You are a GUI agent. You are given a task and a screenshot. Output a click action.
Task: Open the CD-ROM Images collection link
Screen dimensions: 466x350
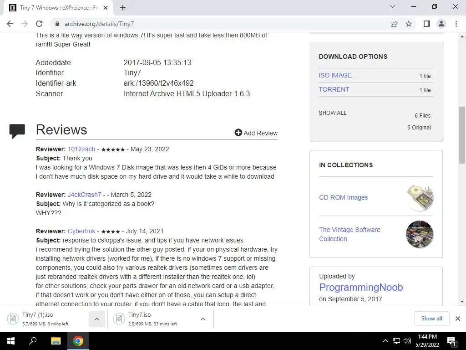(x=343, y=197)
